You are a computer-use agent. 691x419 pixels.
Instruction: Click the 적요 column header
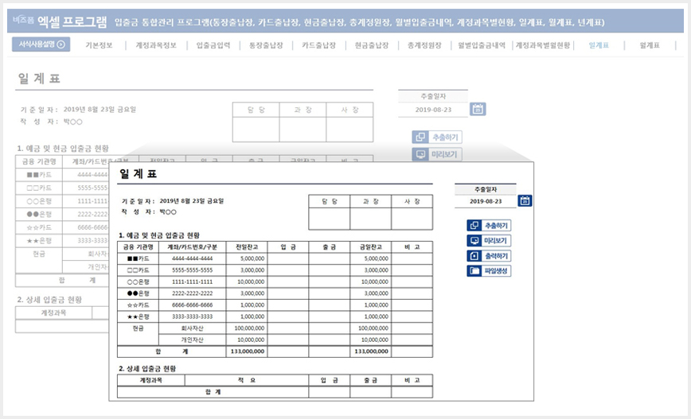pyautogui.click(x=246, y=380)
